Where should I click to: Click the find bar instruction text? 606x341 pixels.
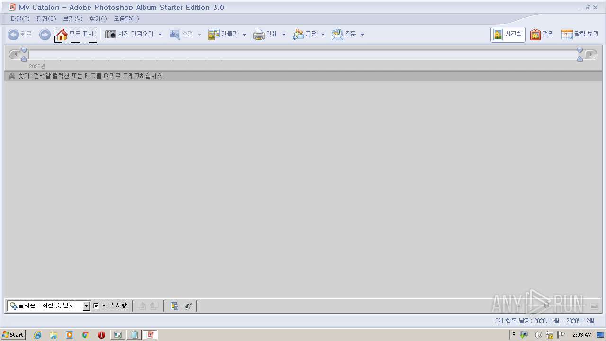coord(91,76)
